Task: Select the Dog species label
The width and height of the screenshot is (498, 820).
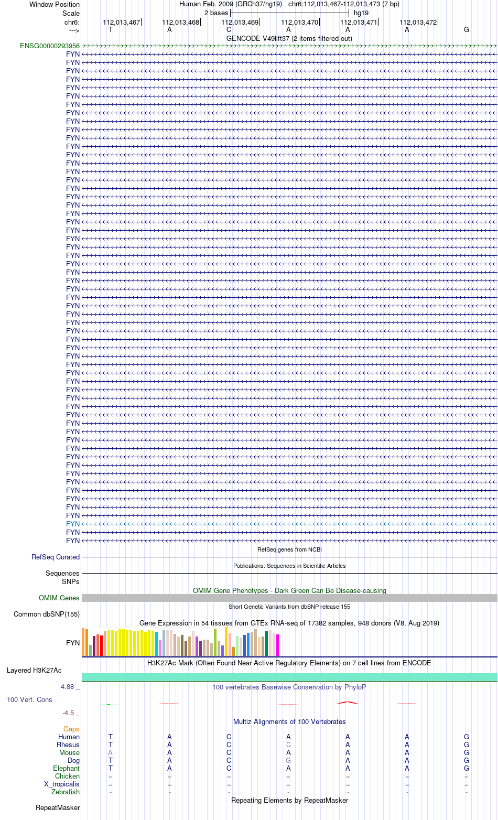Action: click(x=73, y=761)
